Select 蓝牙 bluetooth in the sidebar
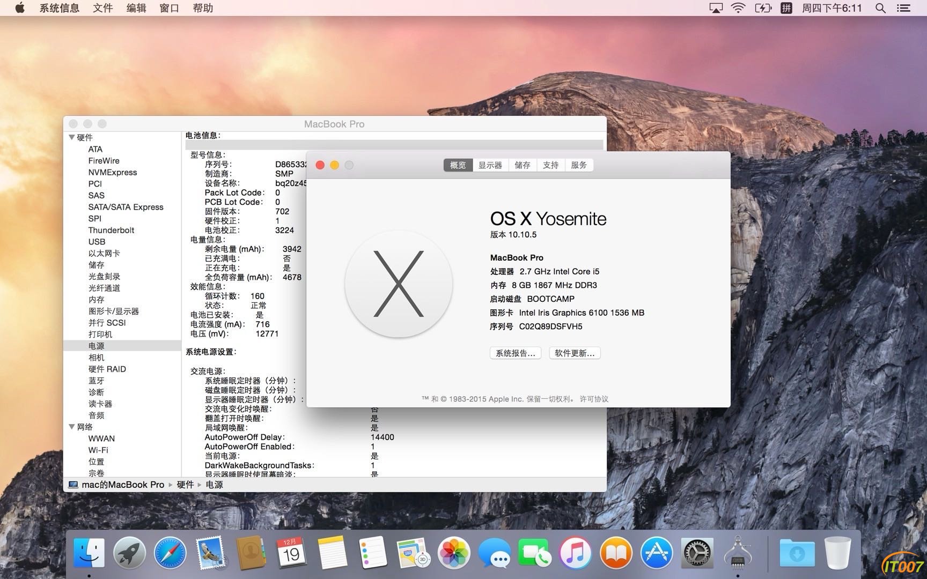 pyautogui.click(x=97, y=381)
